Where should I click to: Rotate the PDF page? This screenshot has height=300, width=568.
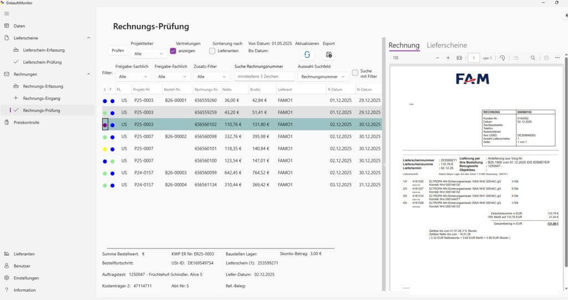[503, 58]
